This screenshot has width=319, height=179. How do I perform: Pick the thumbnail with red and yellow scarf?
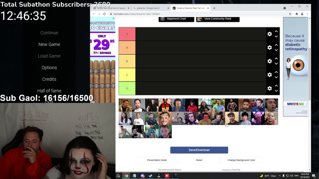165,105
